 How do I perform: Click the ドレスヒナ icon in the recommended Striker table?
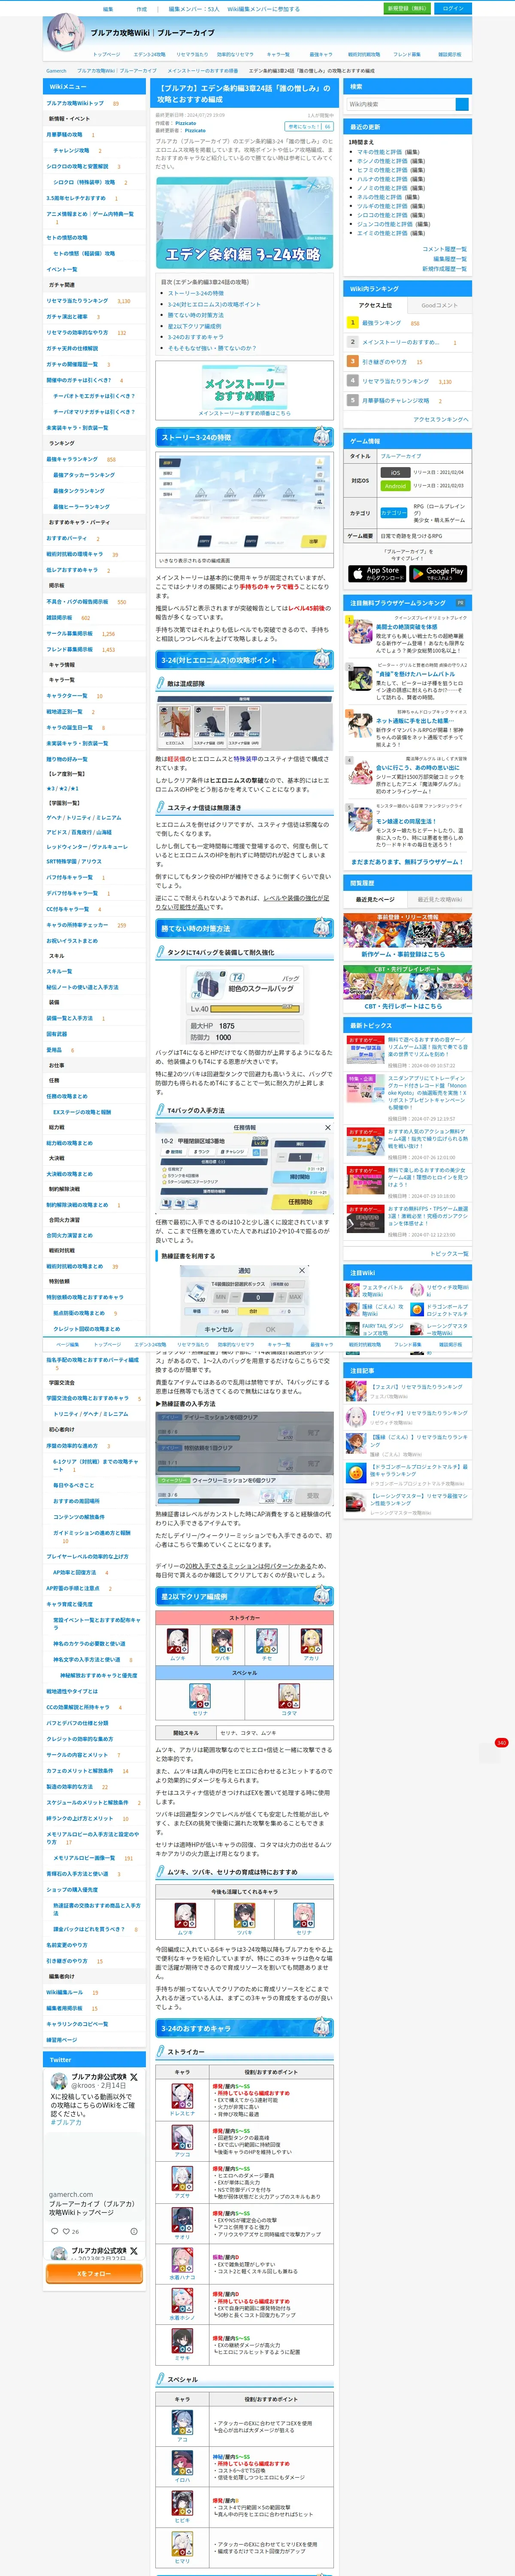tap(182, 2097)
